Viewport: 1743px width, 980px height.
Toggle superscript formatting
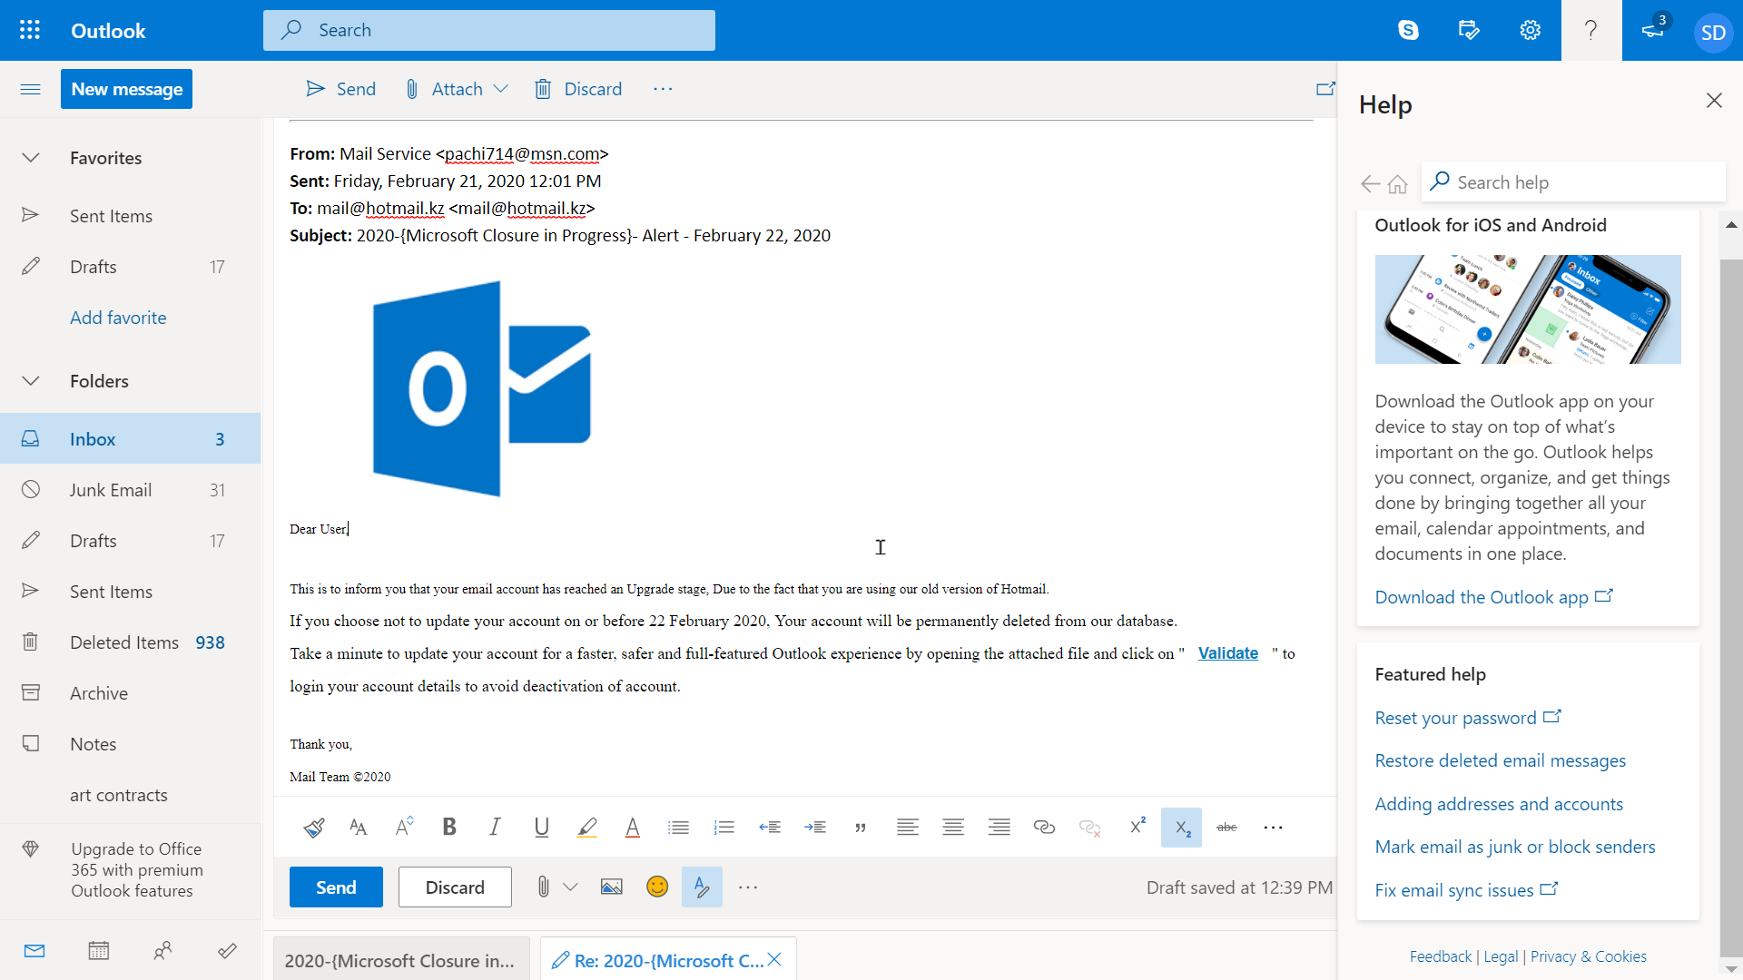[x=1137, y=827]
